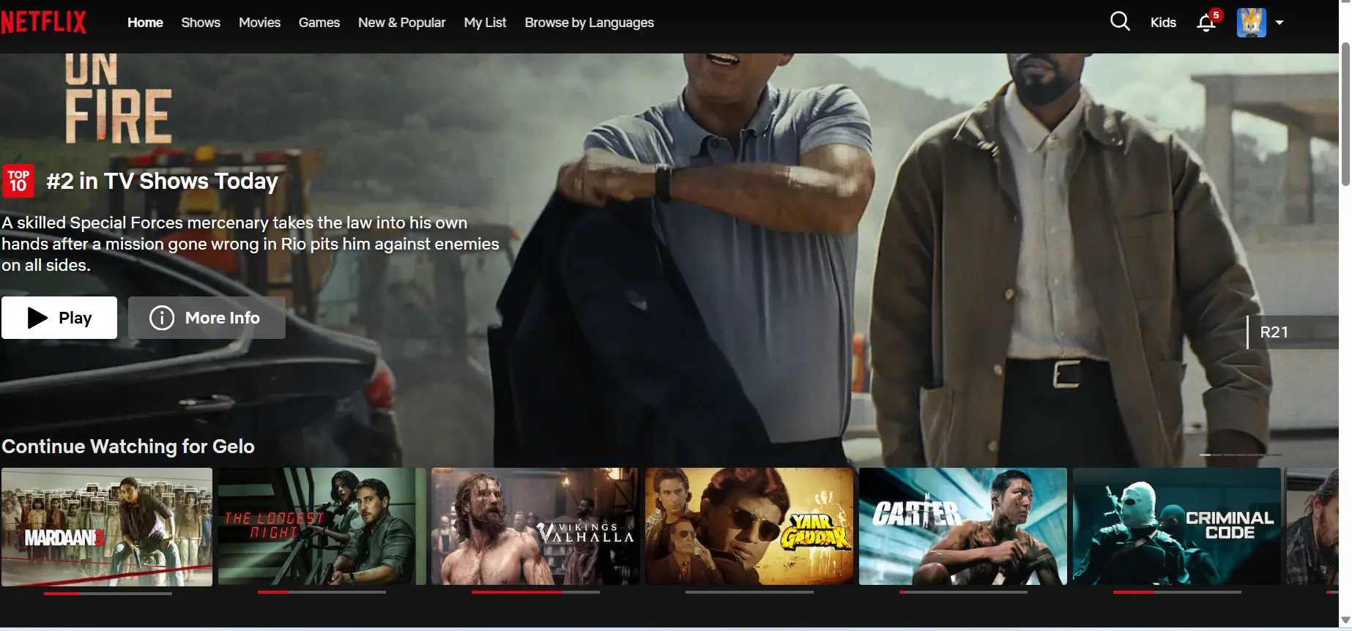Screen dimensions: 1352x631
Task: Open the Criminal Code thumbnail
Action: tap(1177, 526)
